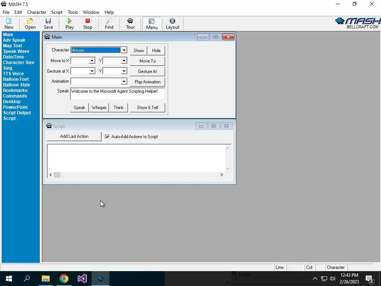Click the Gesture At button
The image size is (381, 286).
(147, 71)
